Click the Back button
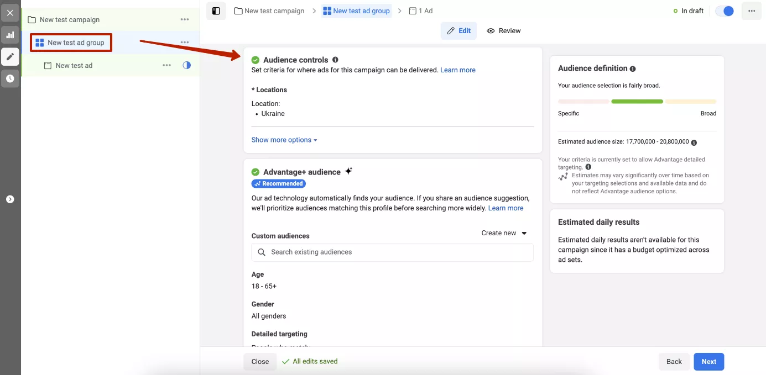 (x=674, y=362)
